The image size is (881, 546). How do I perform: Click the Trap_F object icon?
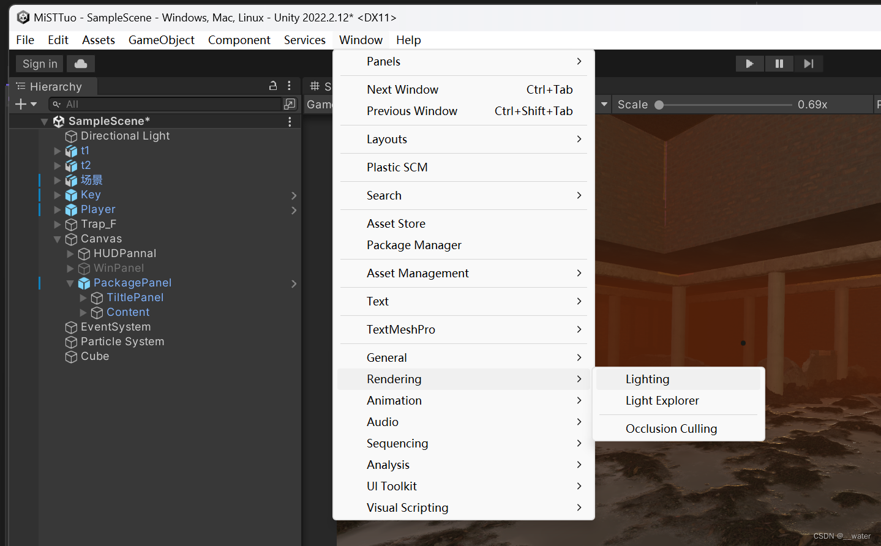(71, 224)
